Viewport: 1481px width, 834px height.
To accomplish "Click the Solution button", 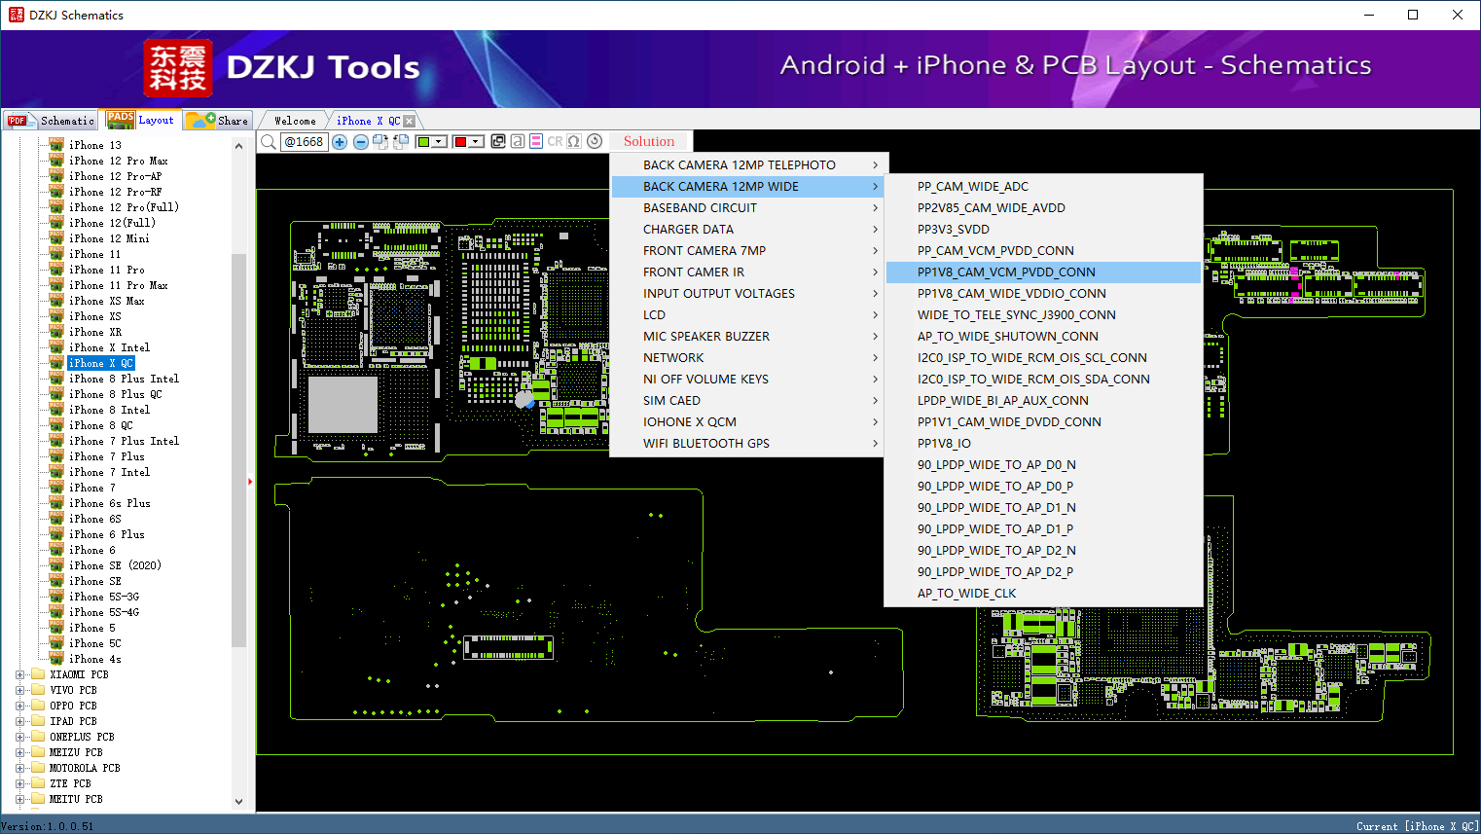I will pyautogui.click(x=649, y=141).
